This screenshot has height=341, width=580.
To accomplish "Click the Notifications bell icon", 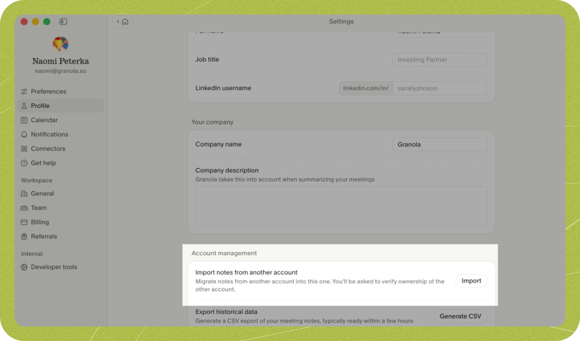I will tap(24, 134).
